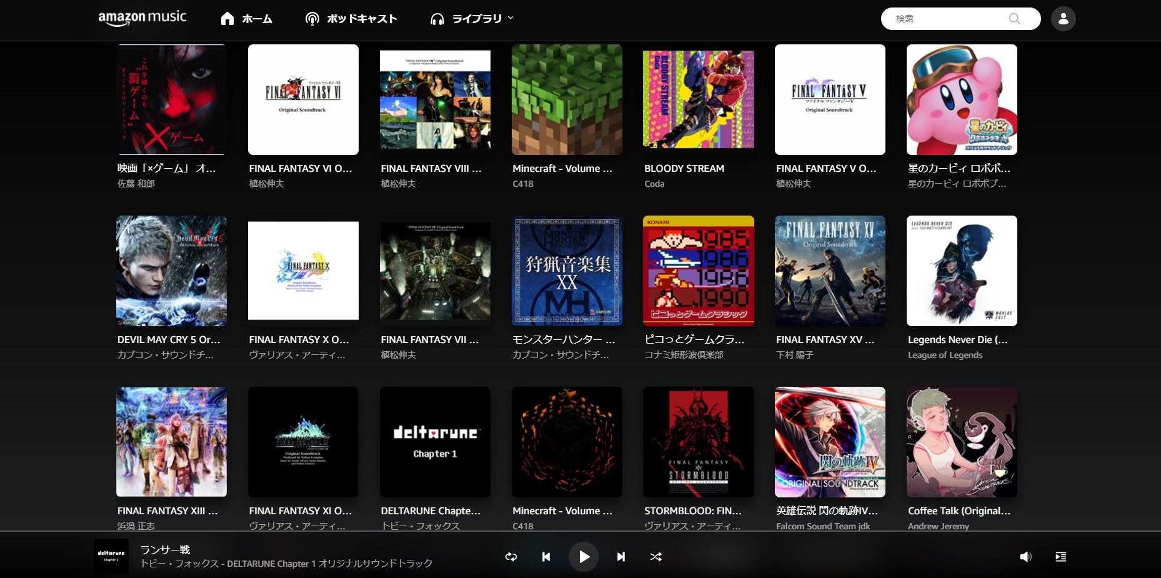
Task: Click the STORMBLOOD: FIN... title text
Action: tap(693, 511)
